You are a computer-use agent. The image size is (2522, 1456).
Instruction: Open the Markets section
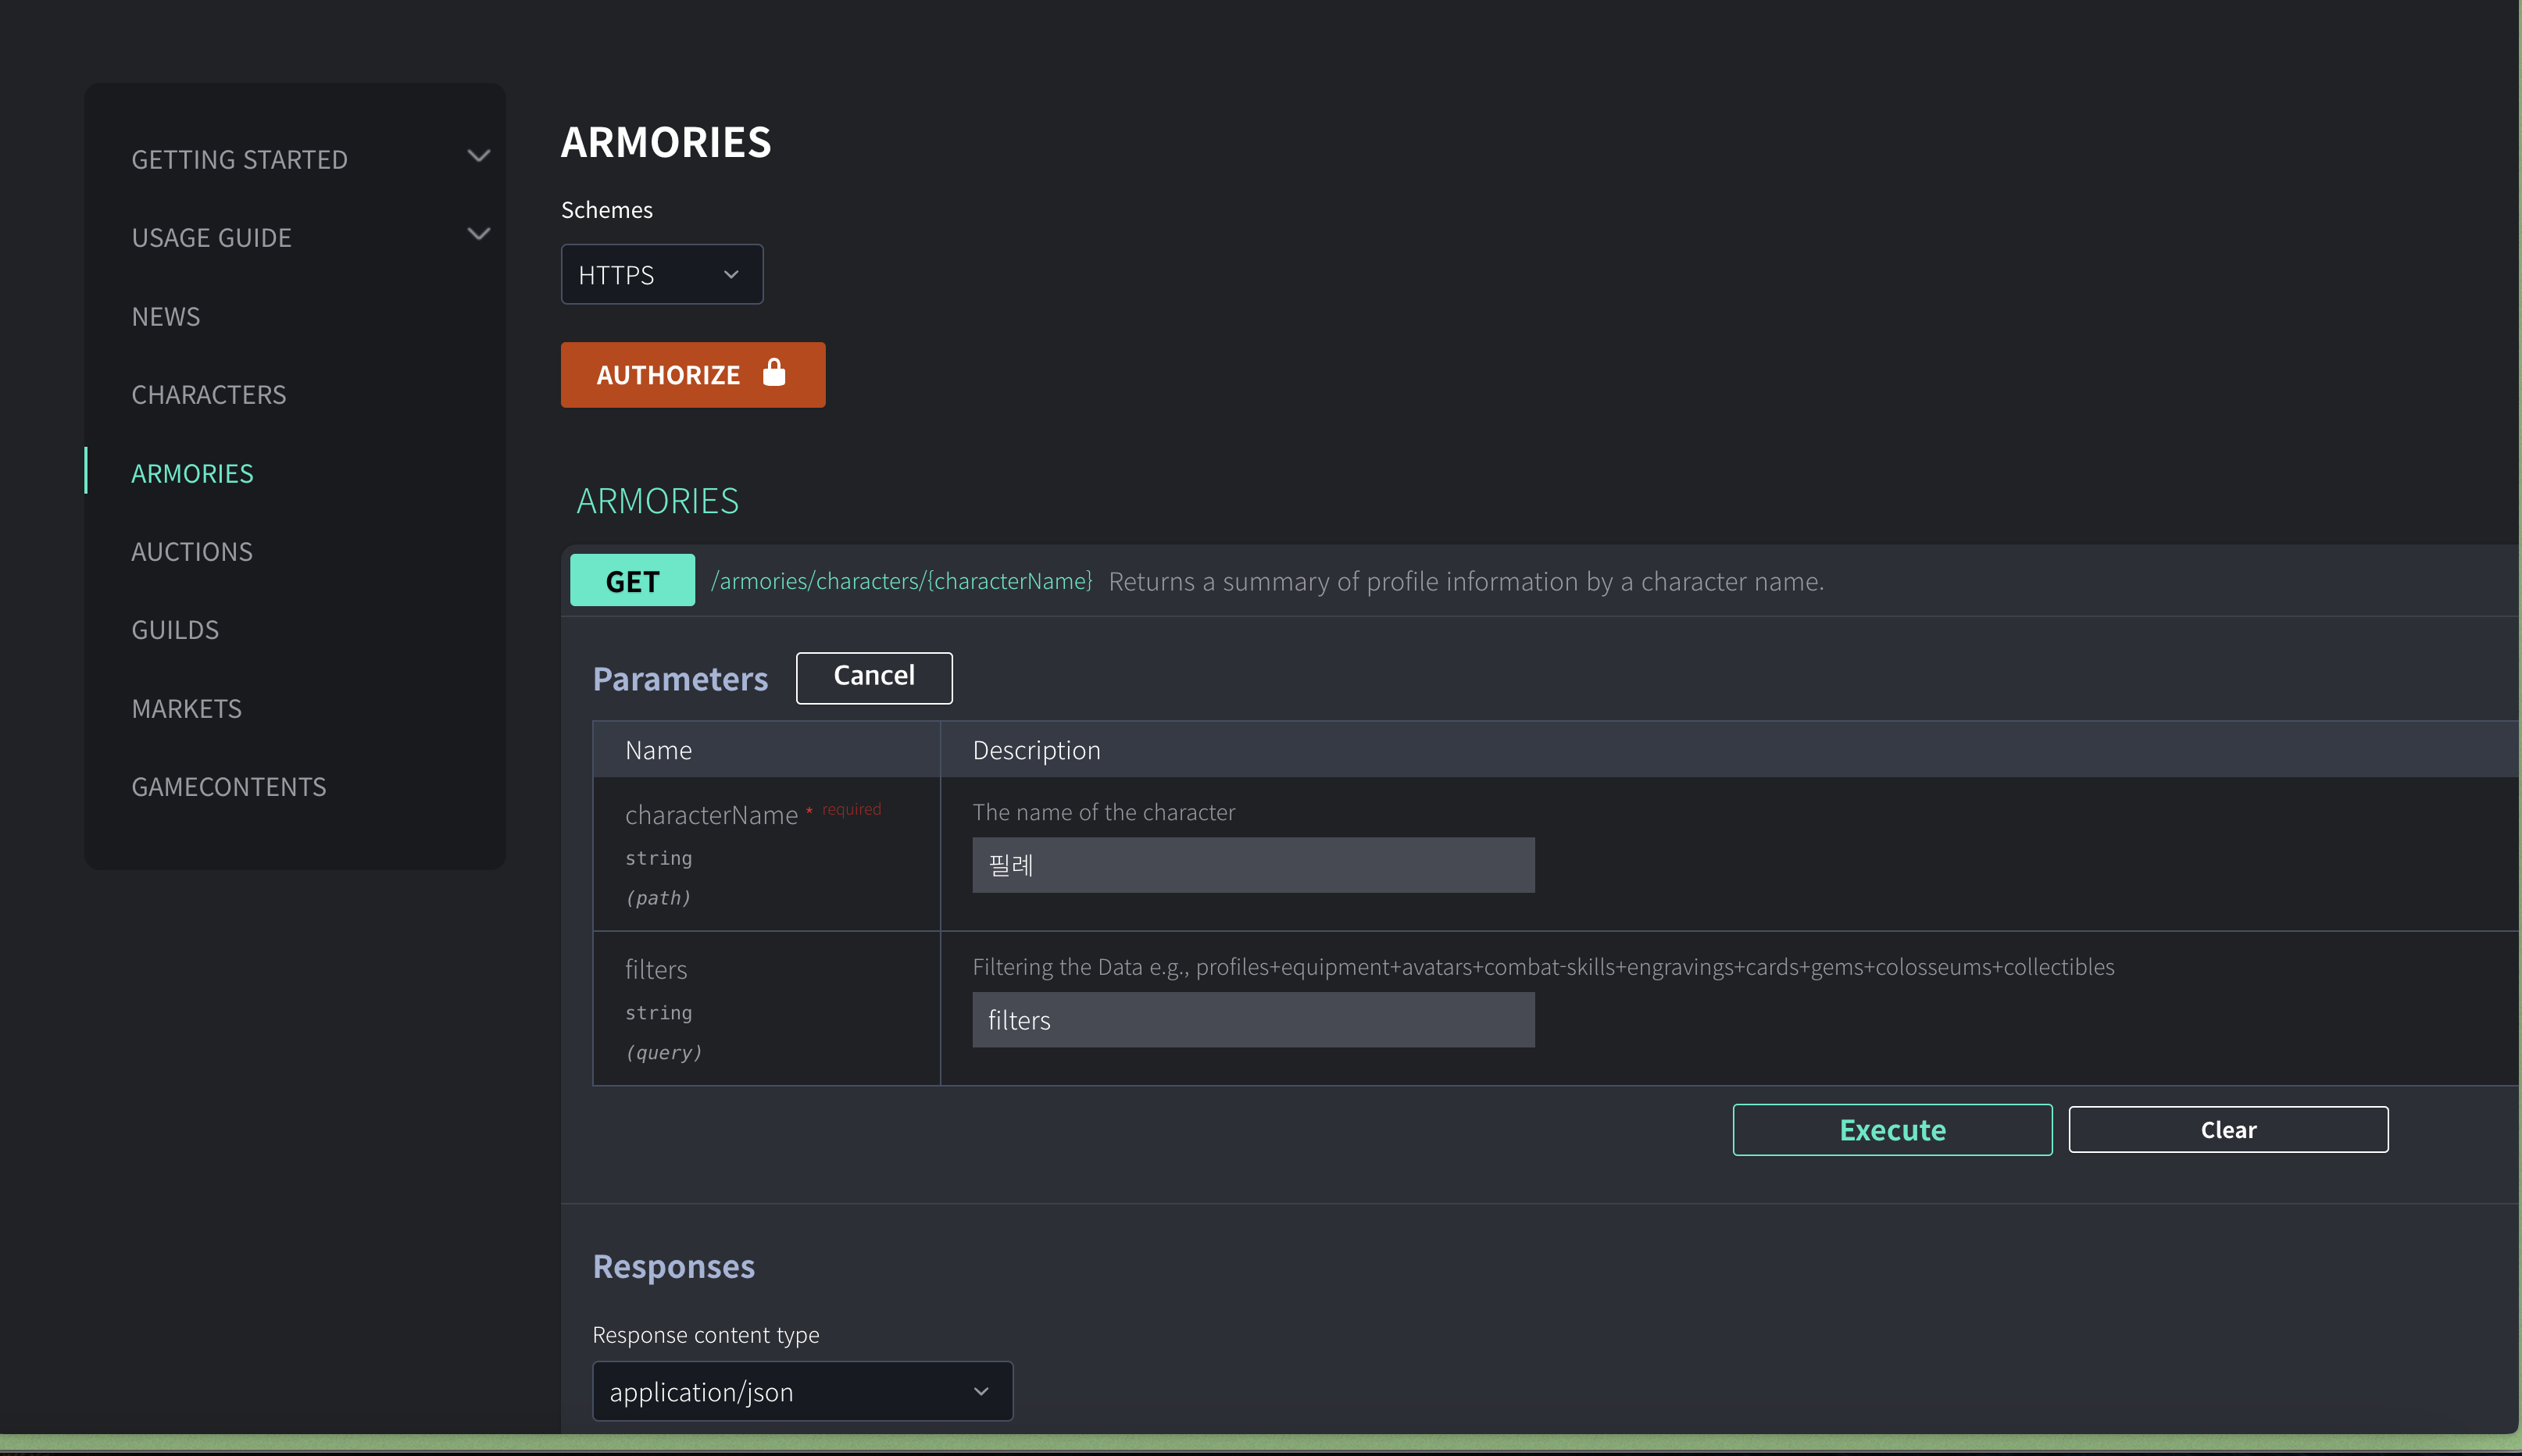187,708
